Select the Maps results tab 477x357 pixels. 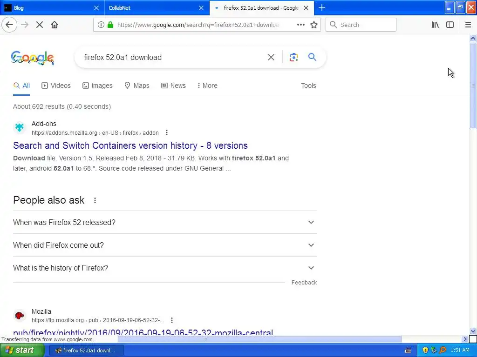137,86
